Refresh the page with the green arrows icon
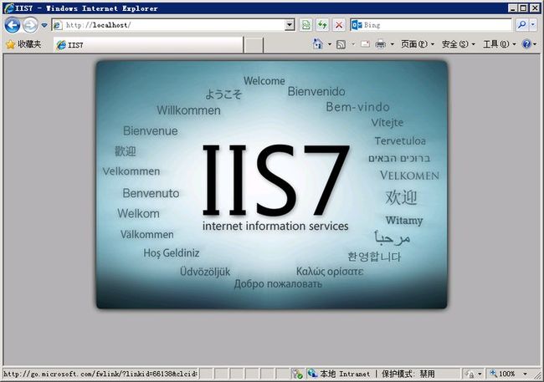 coord(322,25)
